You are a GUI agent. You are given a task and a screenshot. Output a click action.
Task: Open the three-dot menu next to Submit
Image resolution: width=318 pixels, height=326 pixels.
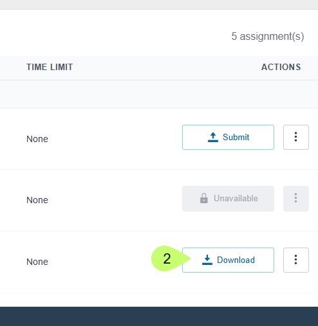(x=296, y=137)
